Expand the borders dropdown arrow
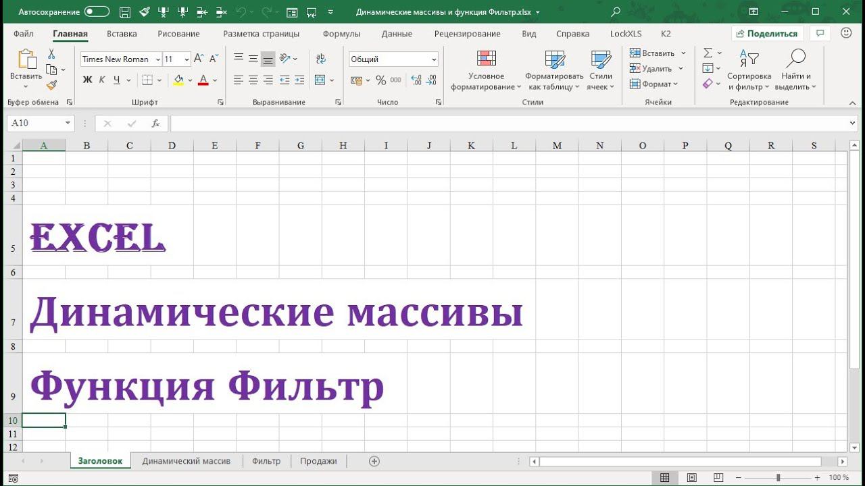 coord(158,80)
